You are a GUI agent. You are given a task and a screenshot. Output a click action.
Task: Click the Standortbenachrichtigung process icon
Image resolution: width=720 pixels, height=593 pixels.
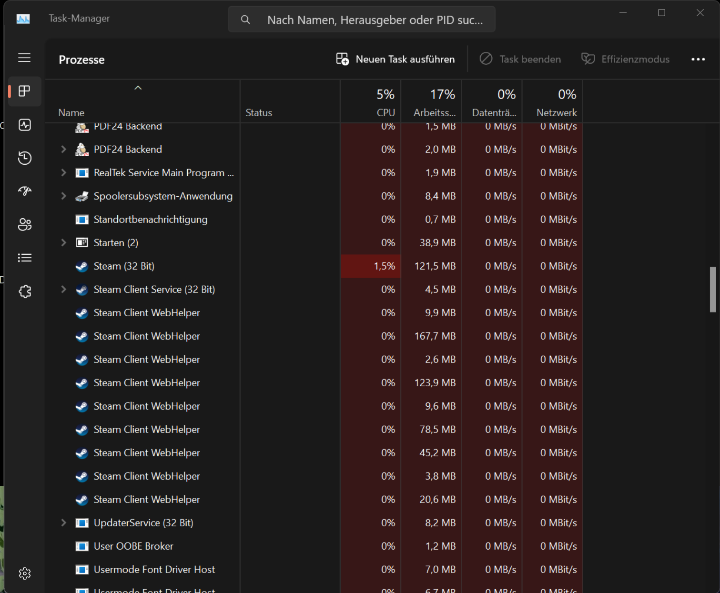82,220
